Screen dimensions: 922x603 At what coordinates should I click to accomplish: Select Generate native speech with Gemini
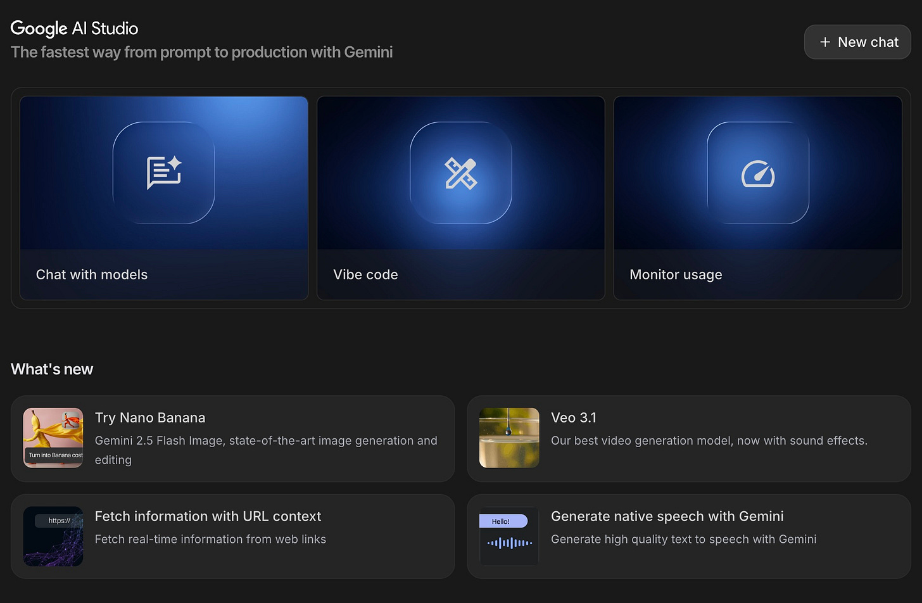[667, 516]
